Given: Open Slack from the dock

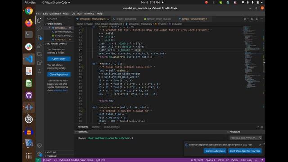Looking at the screenshot, I should pyautogui.click(x=29, y=47).
